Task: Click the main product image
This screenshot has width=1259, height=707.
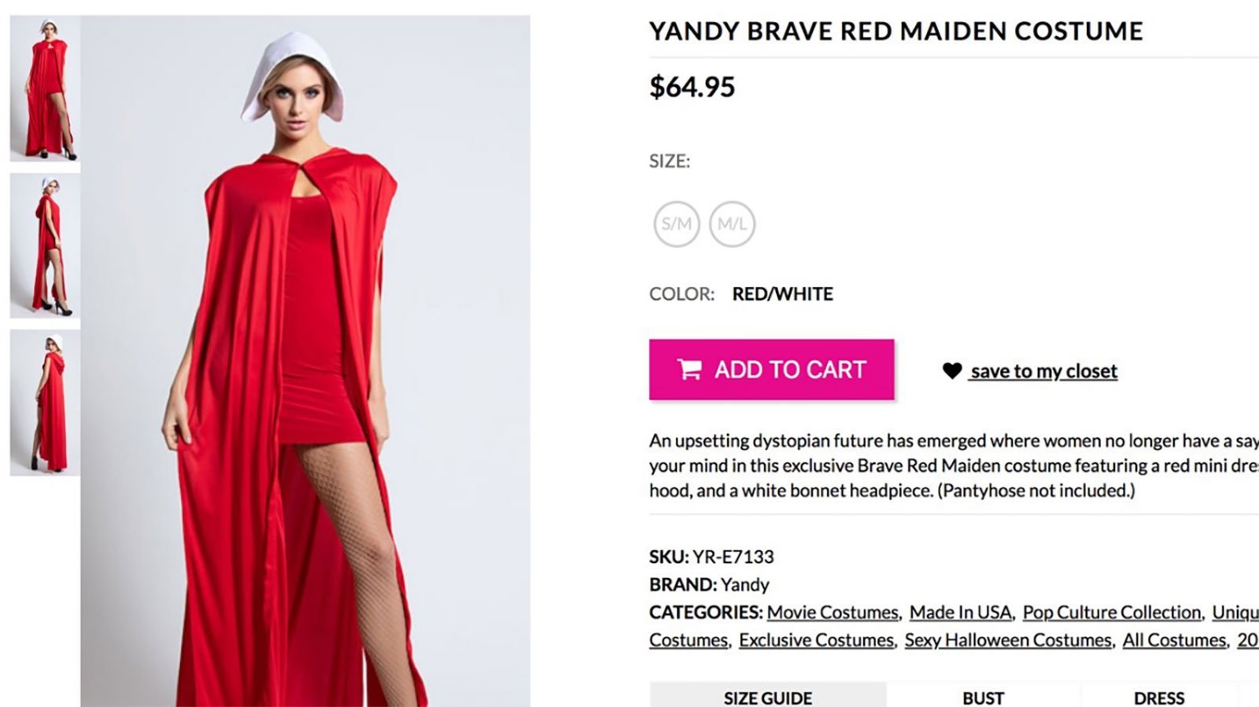Action: tap(305, 361)
